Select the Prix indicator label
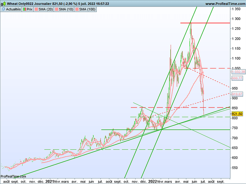 point(30,9)
